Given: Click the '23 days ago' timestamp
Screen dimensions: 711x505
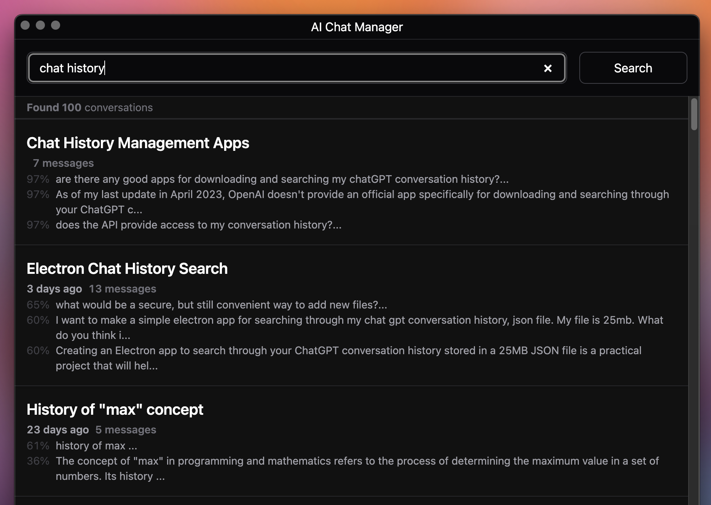Looking at the screenshot, I should click(x=58, y=430).
